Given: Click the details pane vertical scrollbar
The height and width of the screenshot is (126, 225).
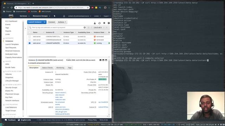Looking at the screenshot, I should point(109,72).
